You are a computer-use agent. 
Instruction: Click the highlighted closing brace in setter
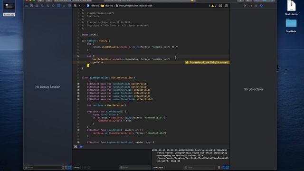pyautogui.click(x=88, y=66)
